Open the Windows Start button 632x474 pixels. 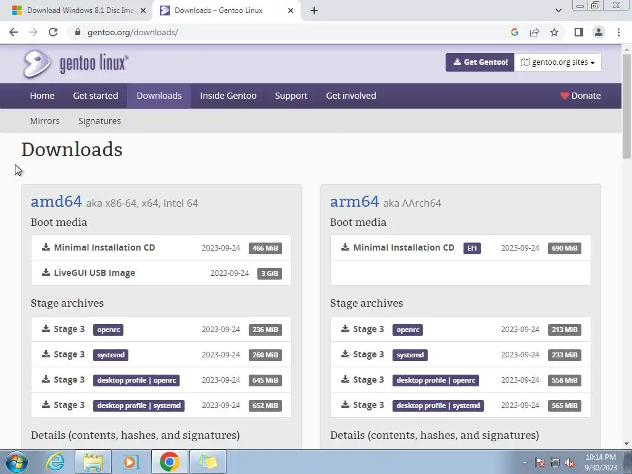[16, 462]
